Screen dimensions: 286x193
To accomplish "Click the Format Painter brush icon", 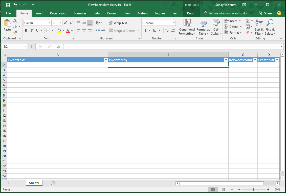I will click(15, 32).
